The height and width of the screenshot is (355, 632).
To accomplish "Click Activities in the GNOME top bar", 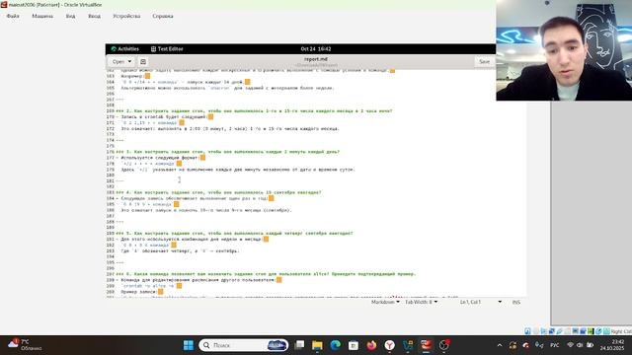I will coord(125,48).
